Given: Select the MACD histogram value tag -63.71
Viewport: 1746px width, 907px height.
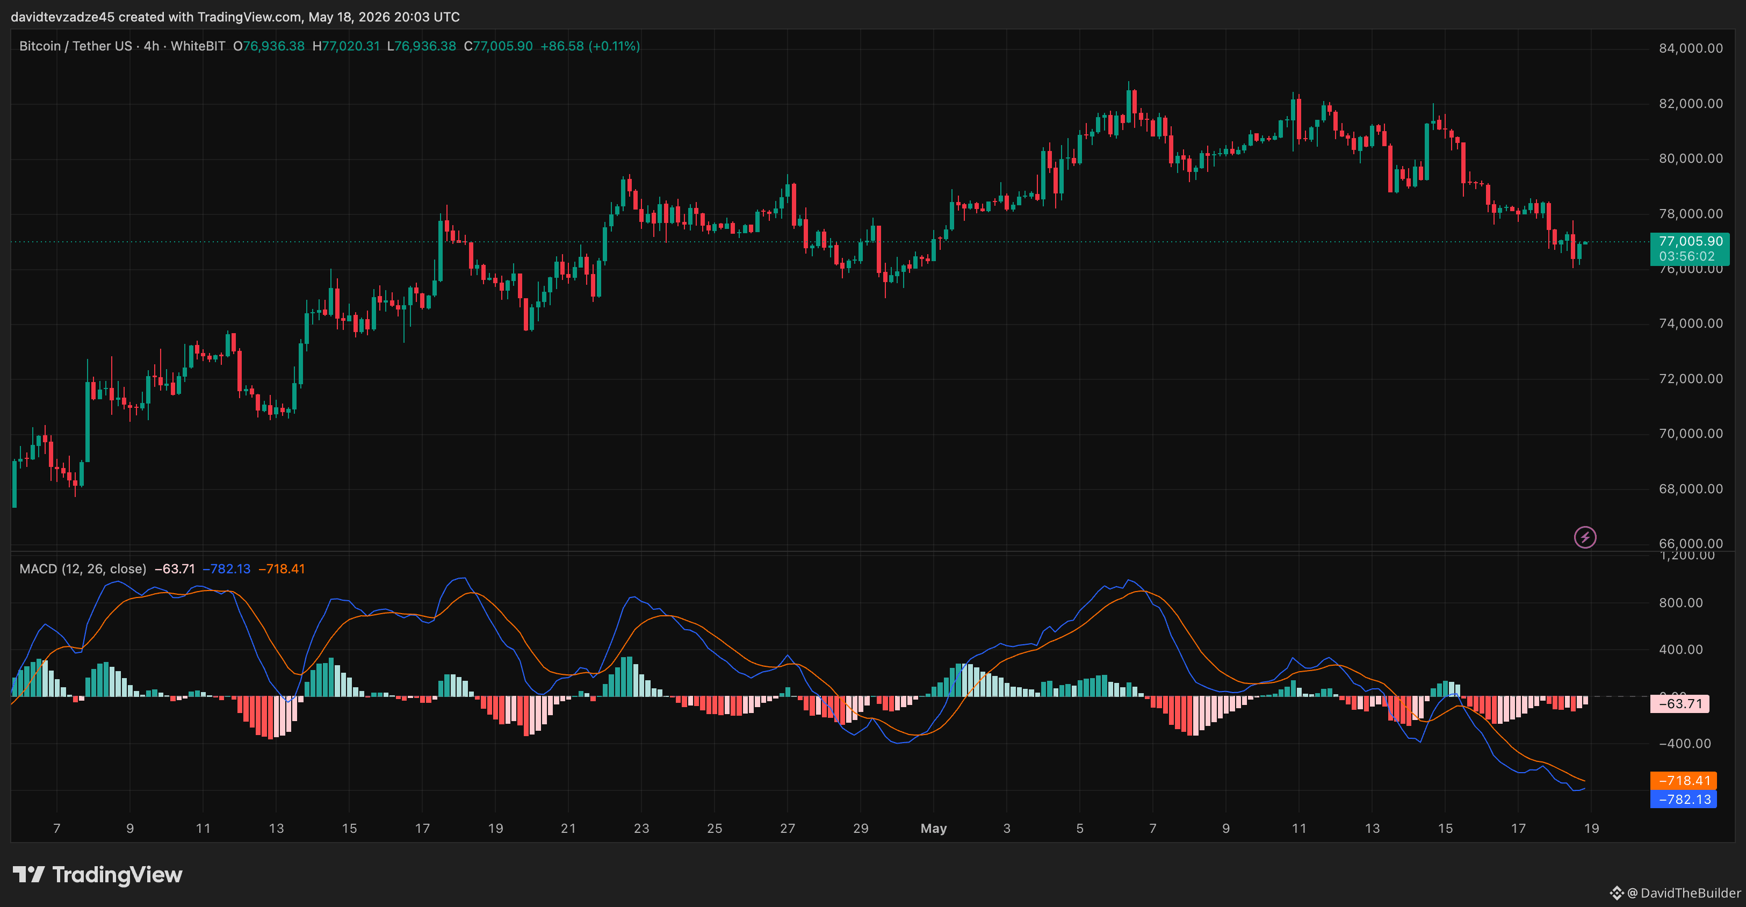Looking at the screenshot, I should click(x=1679, y=704).
